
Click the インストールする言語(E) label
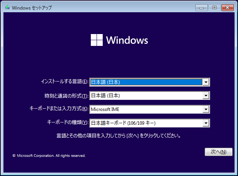[65, 81]
